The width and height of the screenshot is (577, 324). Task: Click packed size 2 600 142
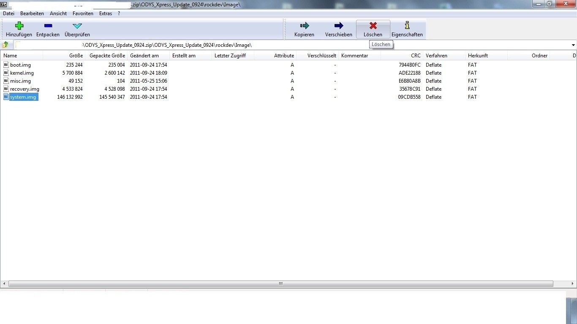click(115, 73)
